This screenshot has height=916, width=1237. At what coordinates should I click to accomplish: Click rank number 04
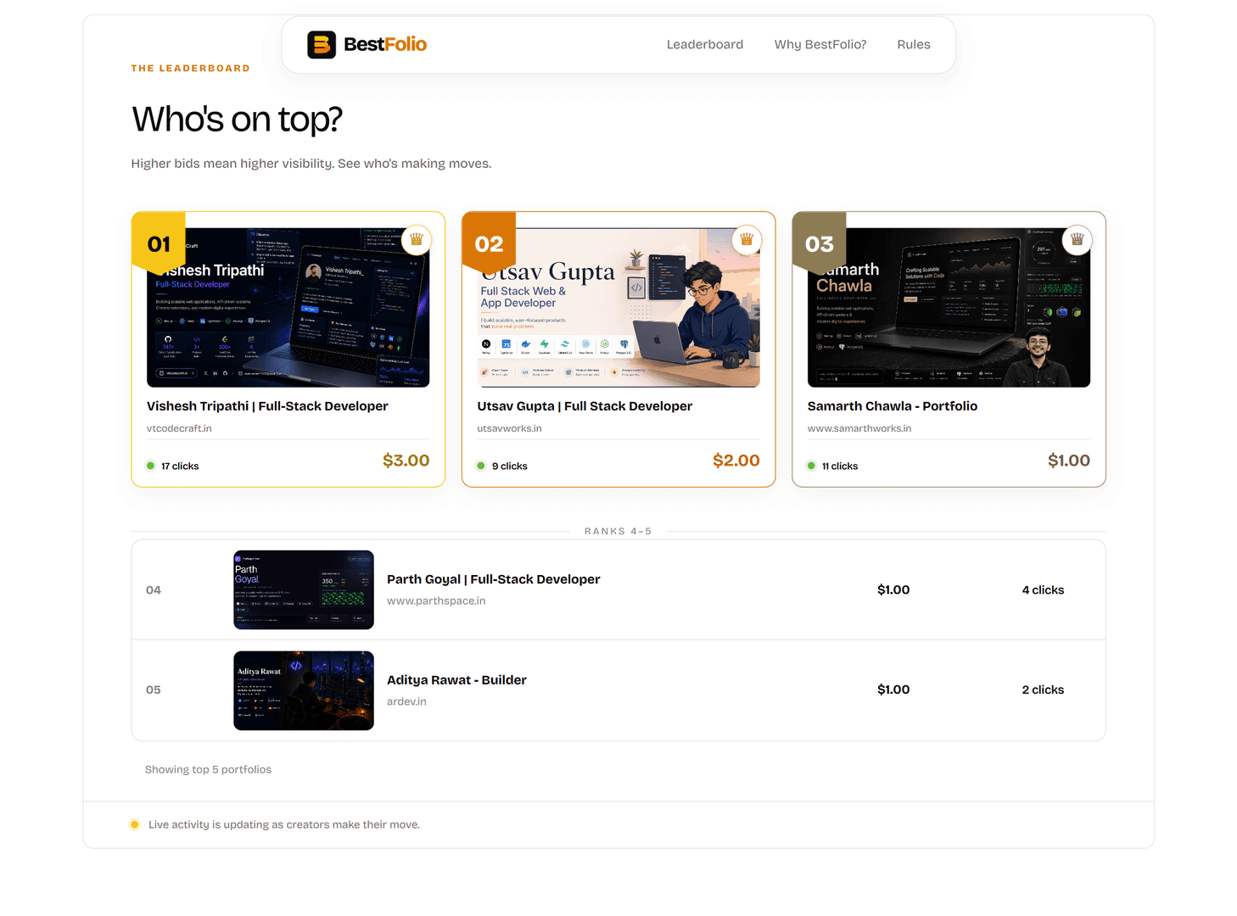coord(154,589)
